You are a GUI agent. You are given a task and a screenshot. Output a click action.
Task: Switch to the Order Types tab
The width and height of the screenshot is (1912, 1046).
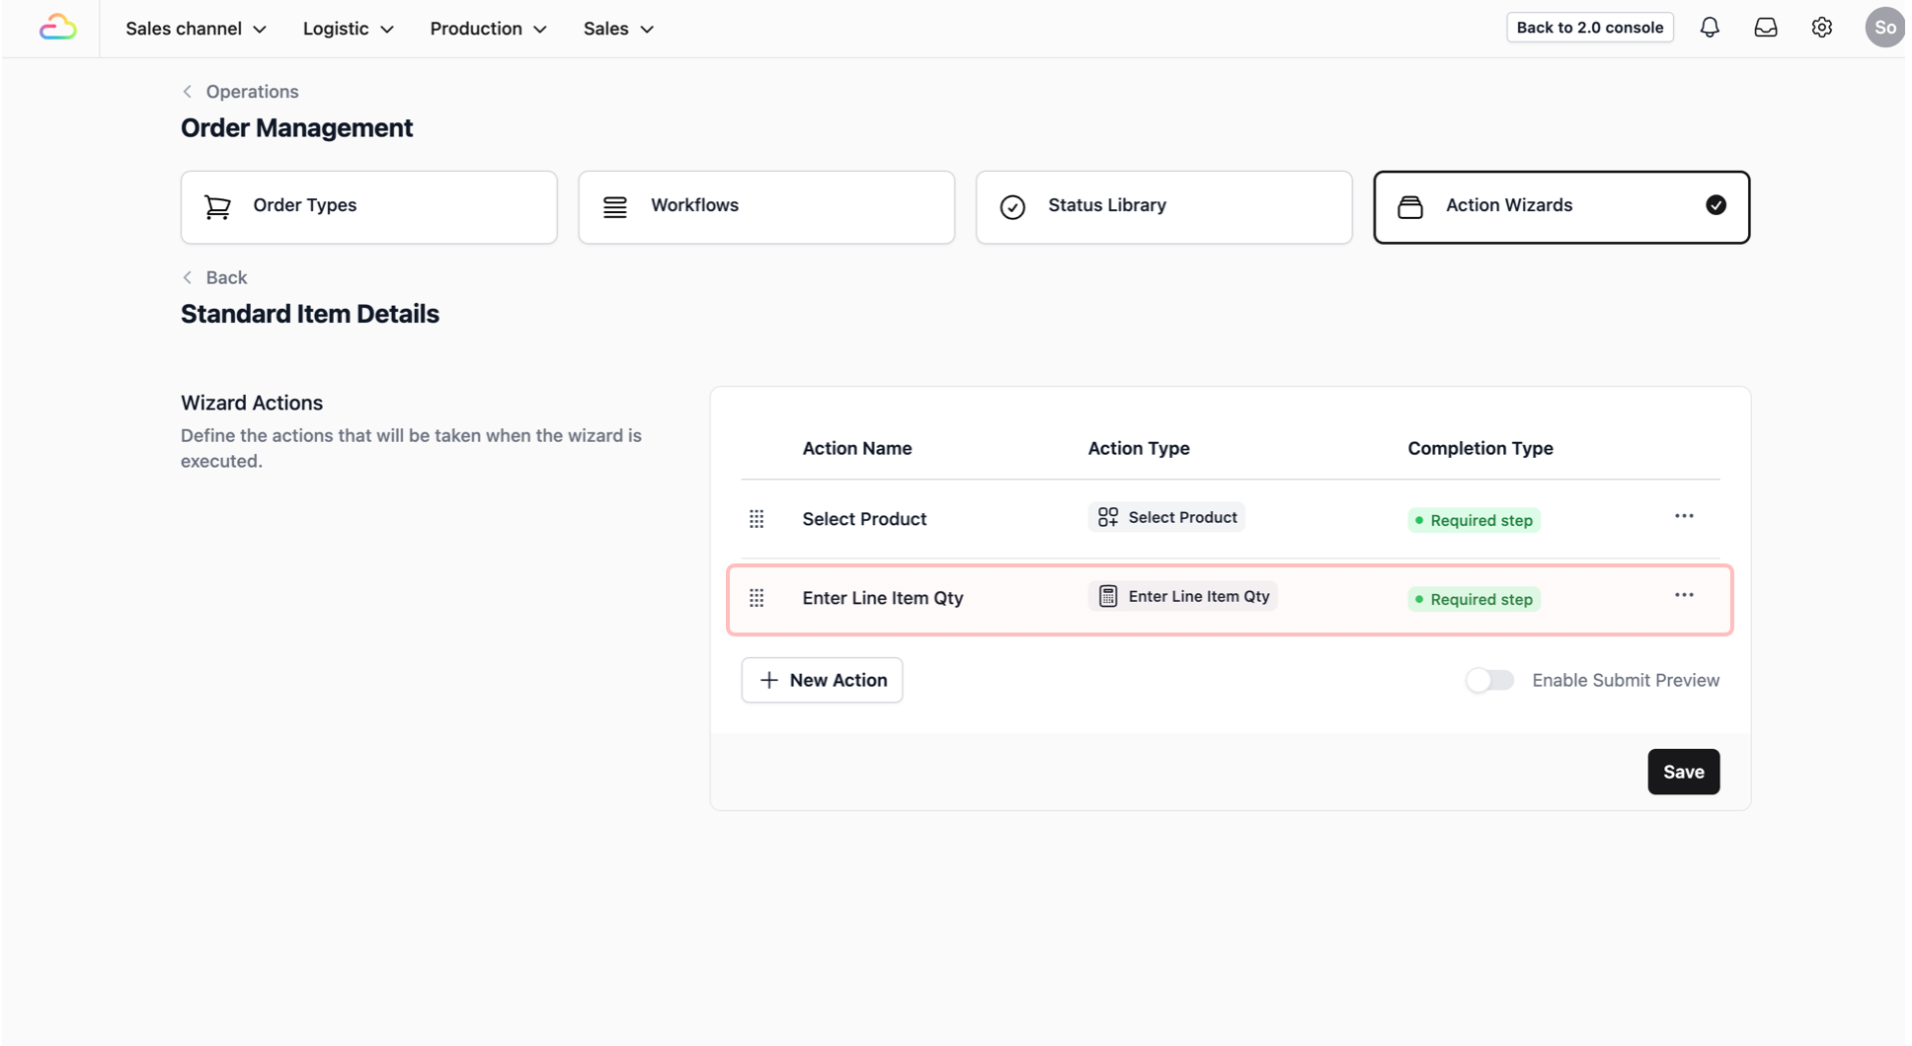click(x=369, y=207)
